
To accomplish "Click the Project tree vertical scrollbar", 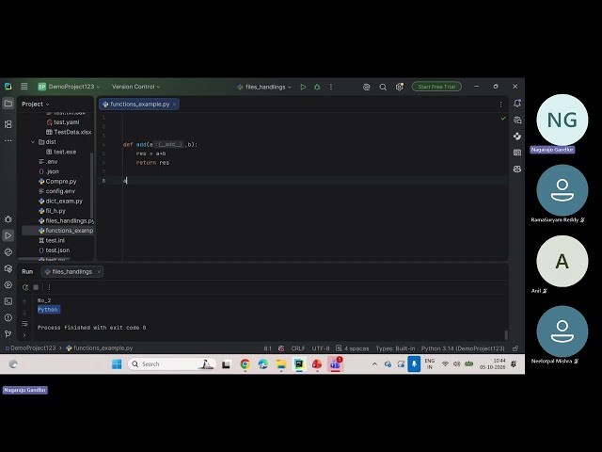I will pos(91,185).
